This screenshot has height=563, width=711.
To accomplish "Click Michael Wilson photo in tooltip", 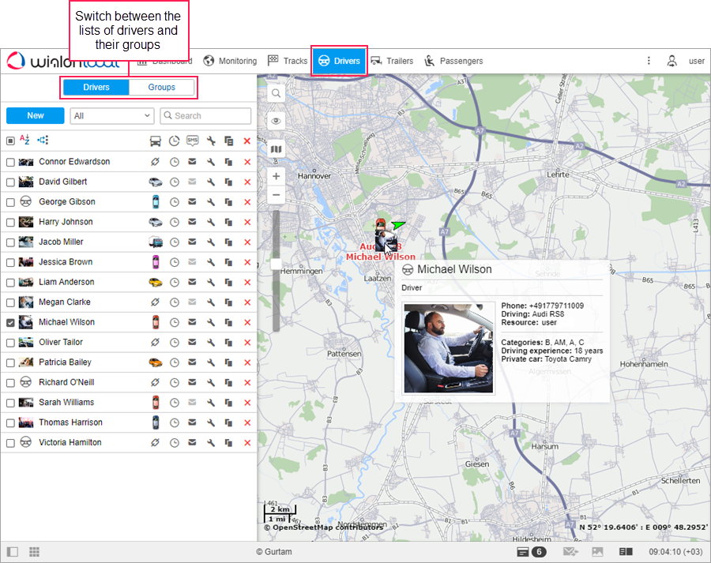I will click(x=449, y=348).
